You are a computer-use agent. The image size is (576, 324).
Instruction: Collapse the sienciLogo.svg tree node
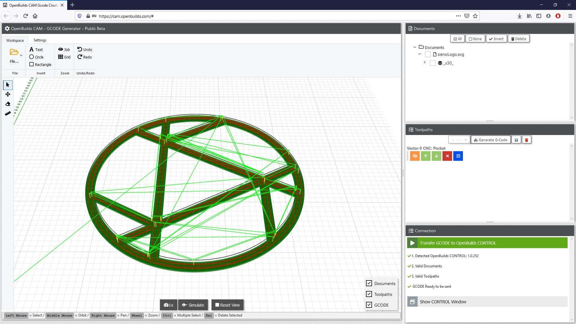[420, 54]
